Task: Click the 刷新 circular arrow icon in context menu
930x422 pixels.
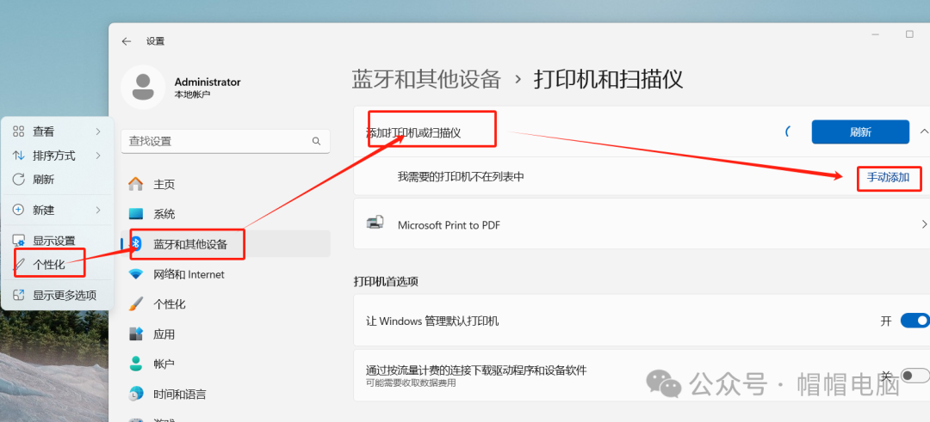Action: point(18,180)
